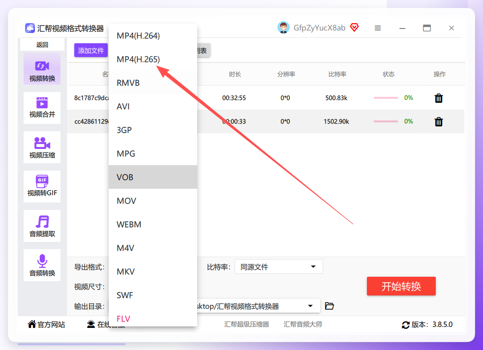Select VOB format option
The image size is (483, 350).
point(153,177)
